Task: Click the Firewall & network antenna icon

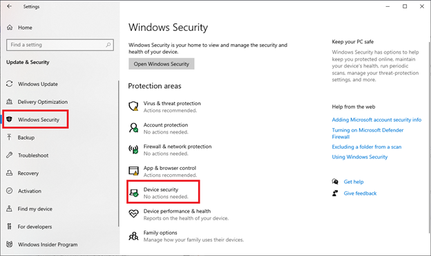Action: point(133,149)
